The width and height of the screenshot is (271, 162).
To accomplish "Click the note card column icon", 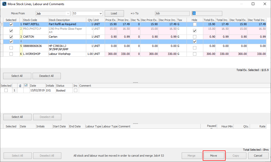I will tap(26, 86).
